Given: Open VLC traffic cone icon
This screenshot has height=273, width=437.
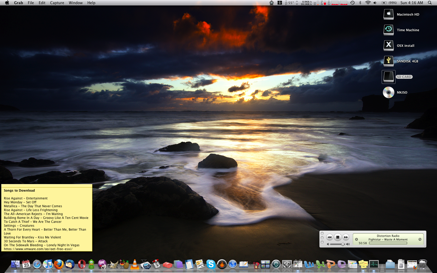Looking at the screenshot, I should click(135, 264).
